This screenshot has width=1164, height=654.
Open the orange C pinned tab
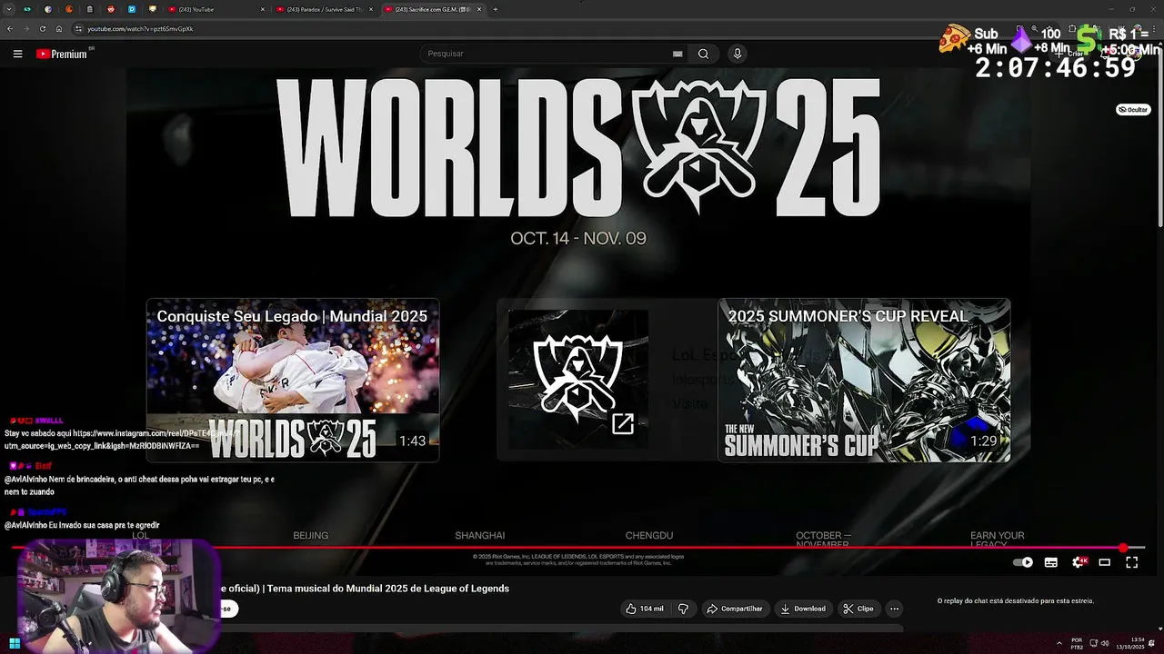pyautogui.click(x=69, y=9)
